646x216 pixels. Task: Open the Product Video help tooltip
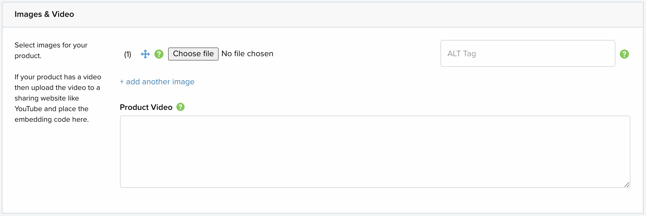click(181, 107)
